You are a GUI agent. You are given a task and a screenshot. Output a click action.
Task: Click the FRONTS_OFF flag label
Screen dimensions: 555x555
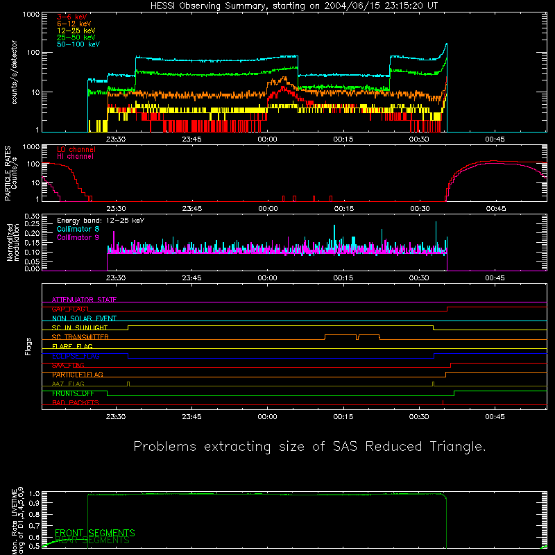(73, 393)
